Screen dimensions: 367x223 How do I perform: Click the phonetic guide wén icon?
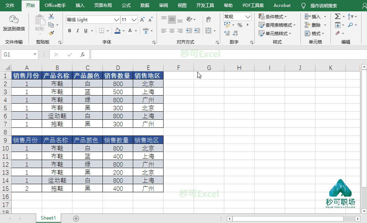pos(146,31)
